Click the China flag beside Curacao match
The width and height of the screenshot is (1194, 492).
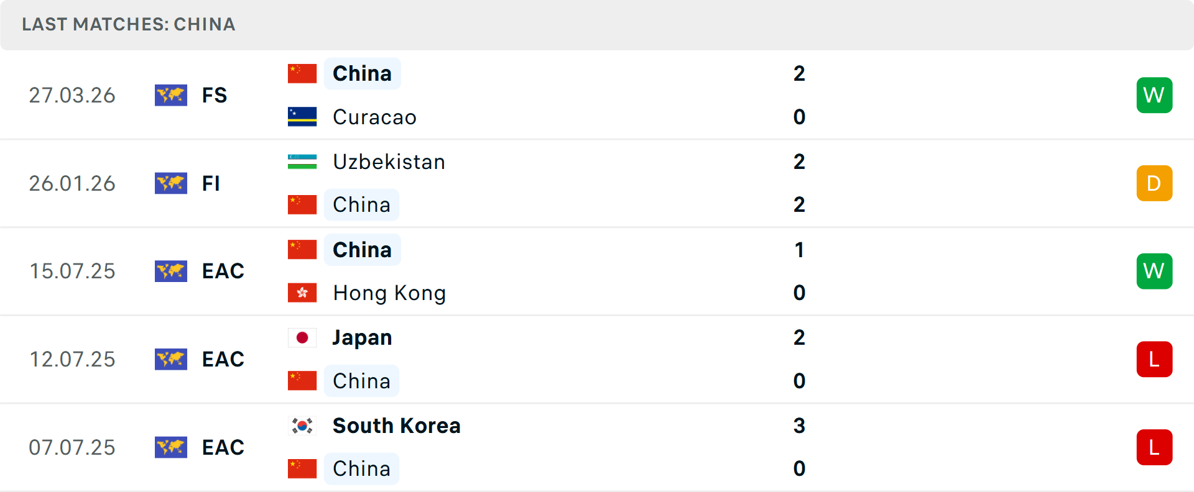302,73
